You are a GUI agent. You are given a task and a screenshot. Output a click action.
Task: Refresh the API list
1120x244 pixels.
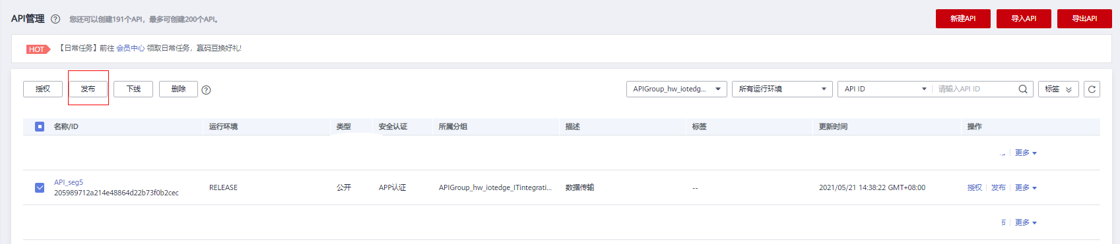(x=1092, y=89)
